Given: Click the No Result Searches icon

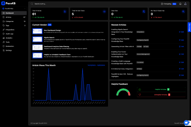Looking at the screenshot, I should click(183, 12).
